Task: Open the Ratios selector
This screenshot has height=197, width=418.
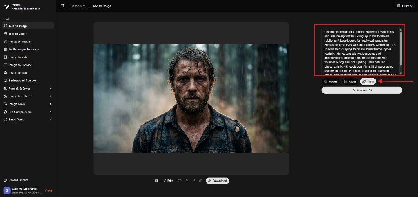Action: 350,81
